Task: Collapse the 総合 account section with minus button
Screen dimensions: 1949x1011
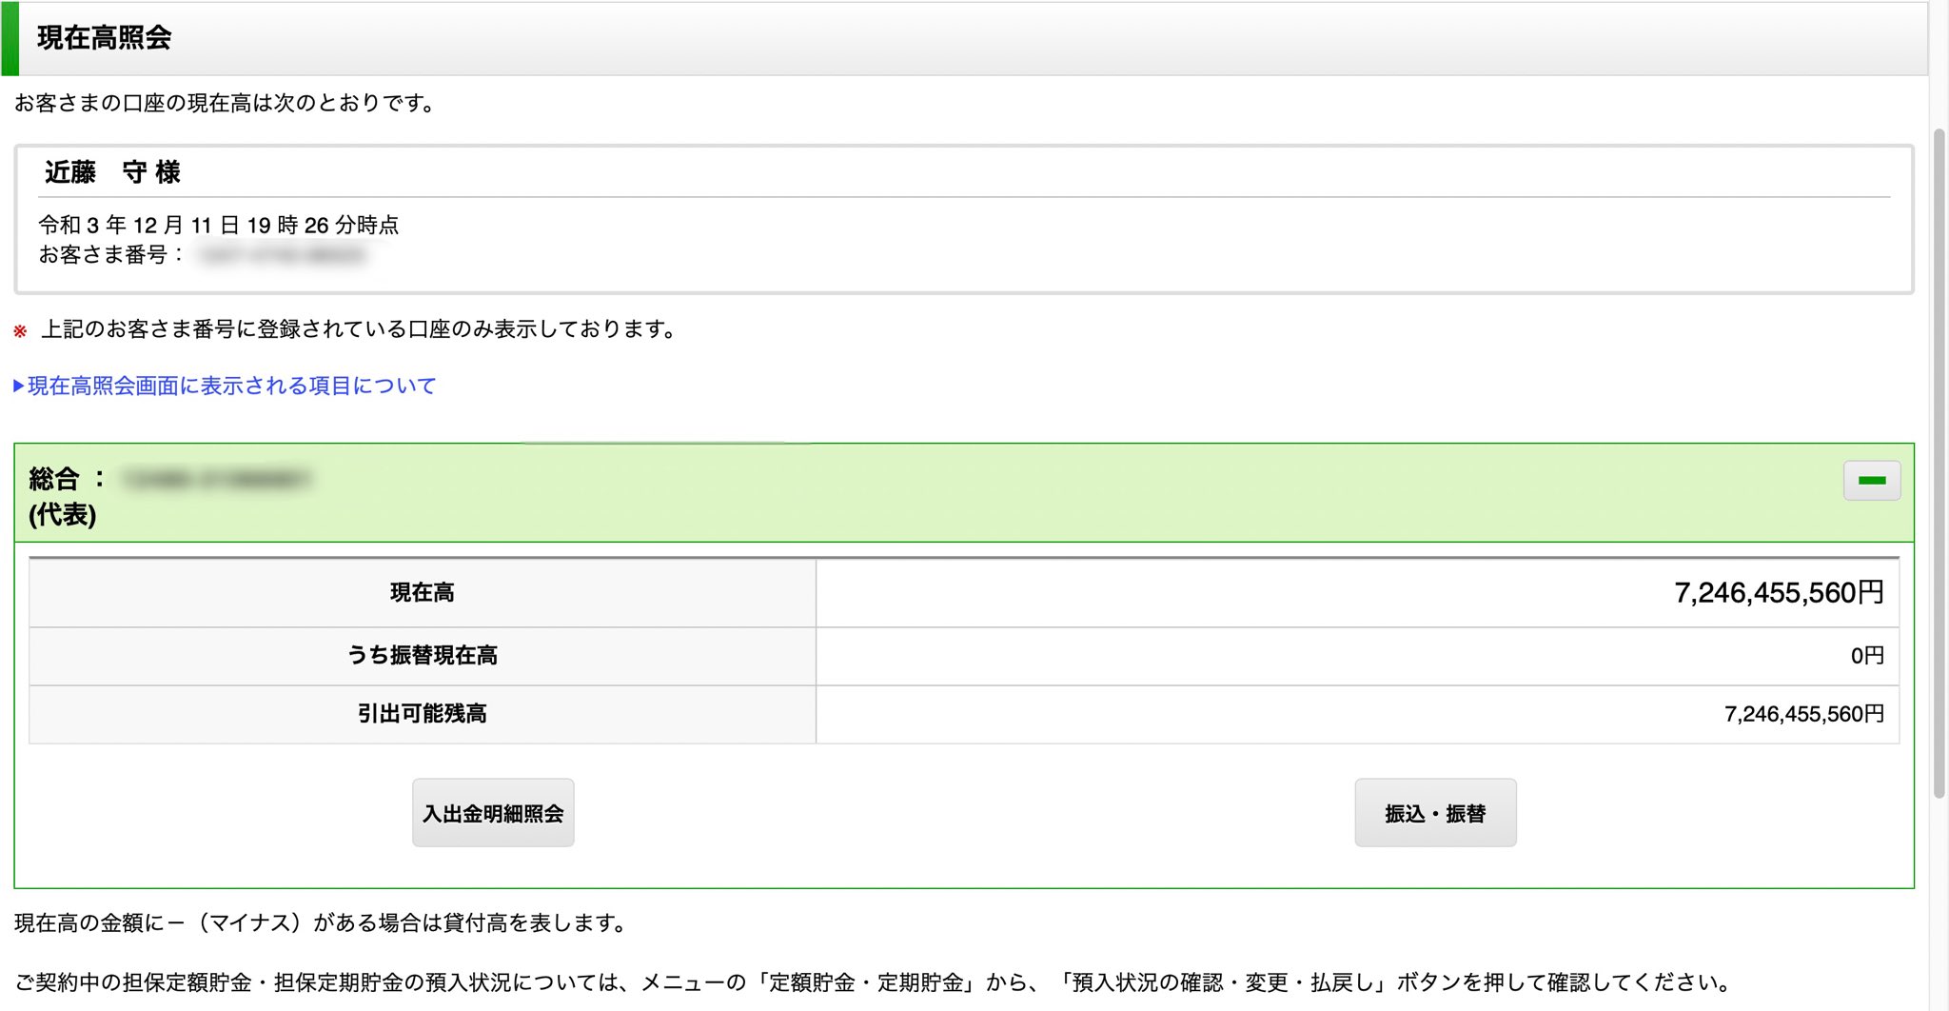Action: point(1872,481)
